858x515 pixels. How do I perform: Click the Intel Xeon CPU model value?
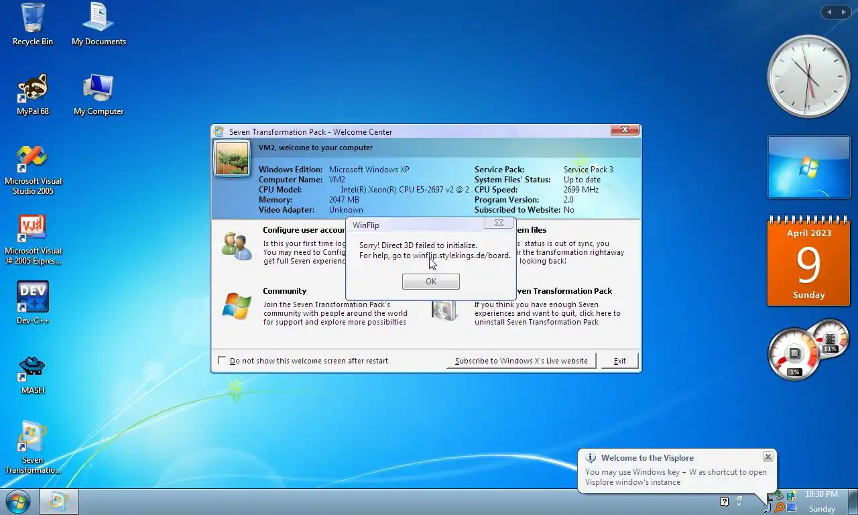point(405,190)
